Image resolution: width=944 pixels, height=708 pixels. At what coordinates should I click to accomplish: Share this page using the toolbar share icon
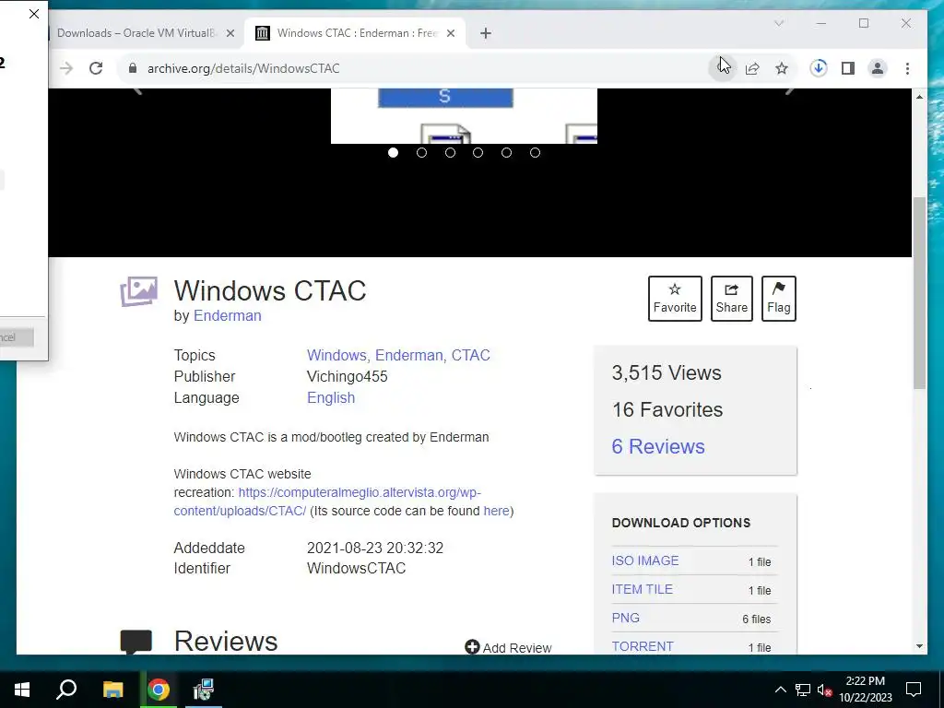tap(752, 68)
